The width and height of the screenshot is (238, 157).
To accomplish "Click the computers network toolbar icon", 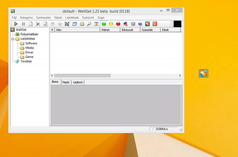I will (133, 24).
